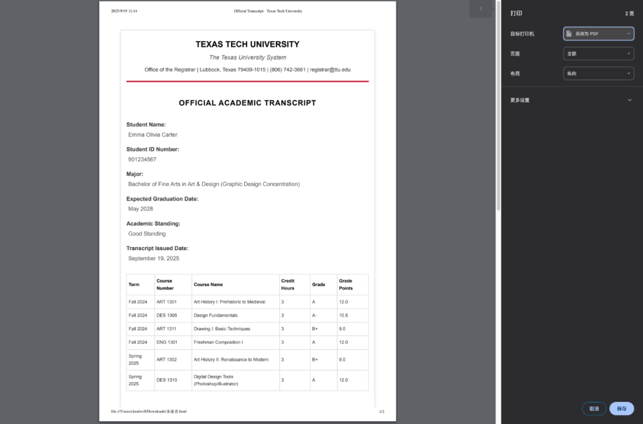643x424 pixels.
Task: Click student name Emma Olivia Carter
Action: [x=152, y=135]
